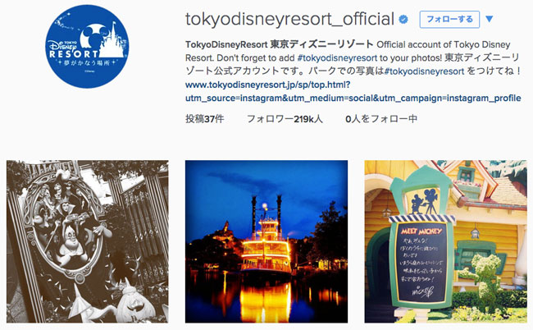Open www.tokyodisneyresort.jp website link

pos(268,85)
